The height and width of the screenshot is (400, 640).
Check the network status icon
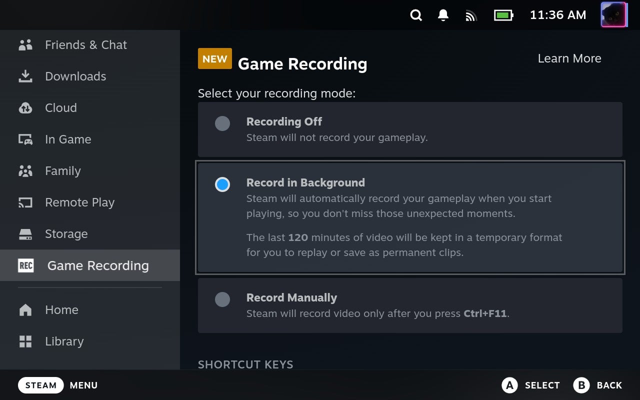[x=470, y=15]
